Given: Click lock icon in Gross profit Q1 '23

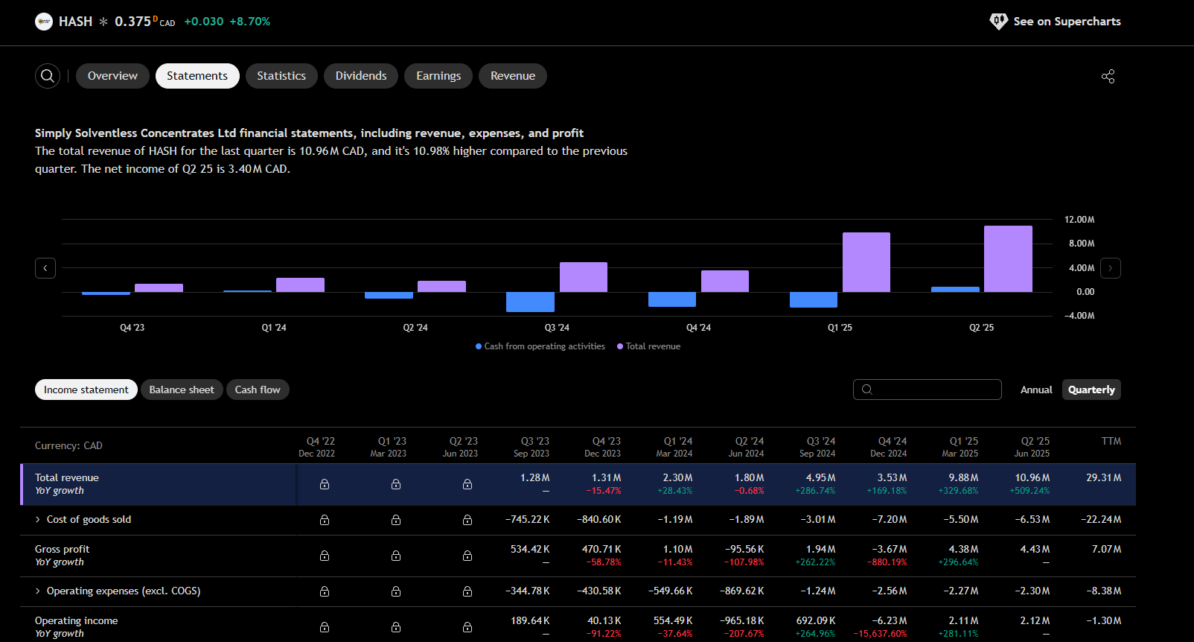Looking at the screenshot, I should 396,556.
